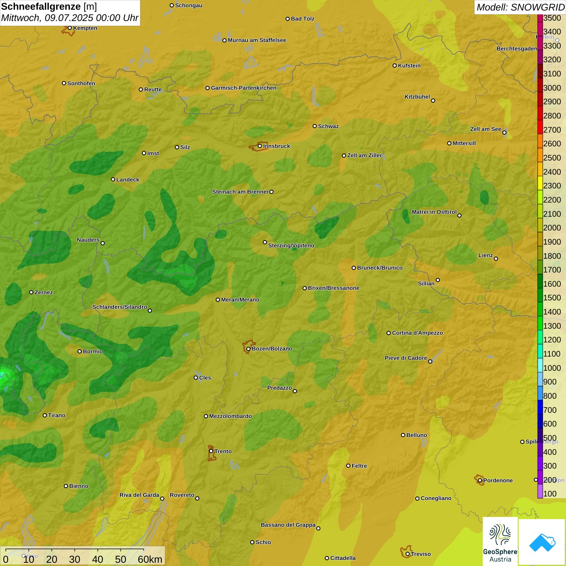
Task: Select the "Matrei in Osttirol" label
Action: 434,212
